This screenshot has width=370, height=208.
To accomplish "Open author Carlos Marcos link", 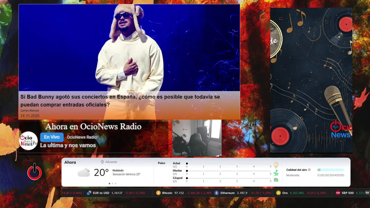I will pos(30,111).
